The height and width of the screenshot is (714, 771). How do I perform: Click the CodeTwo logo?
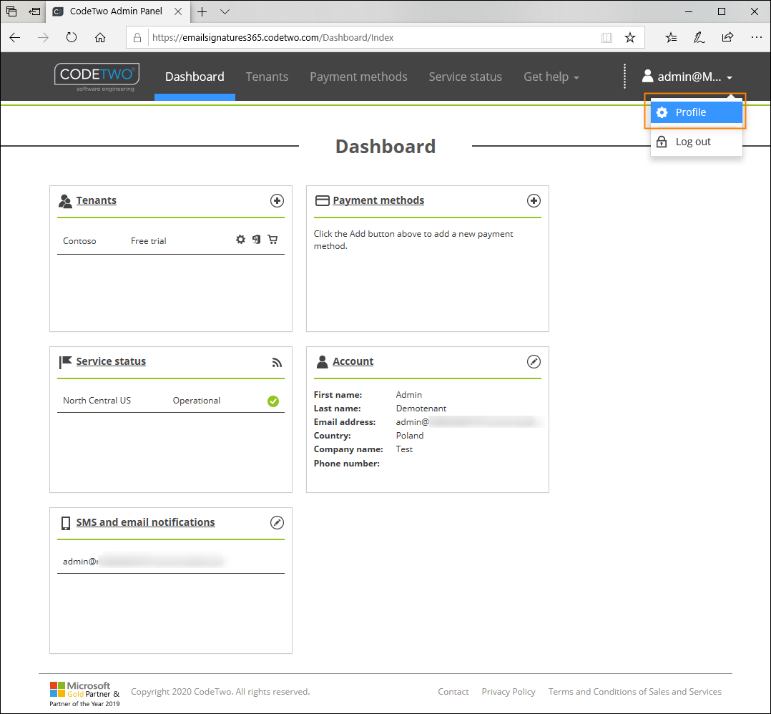click(97, 77)
